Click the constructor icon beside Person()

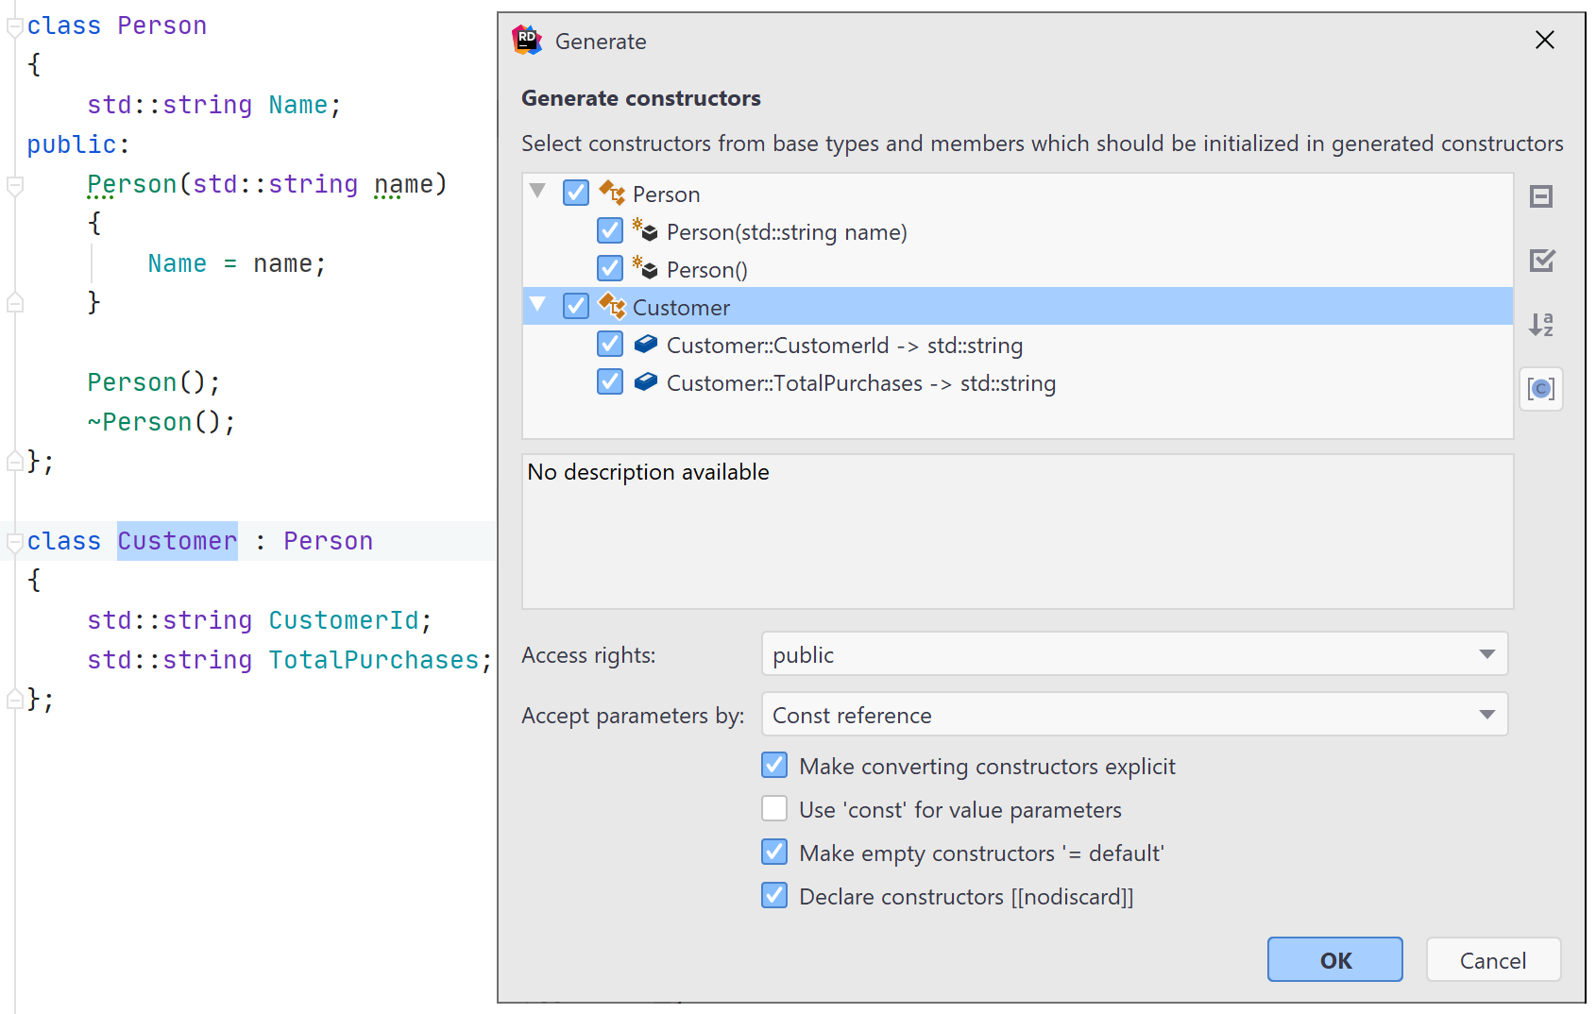[646, 269]
